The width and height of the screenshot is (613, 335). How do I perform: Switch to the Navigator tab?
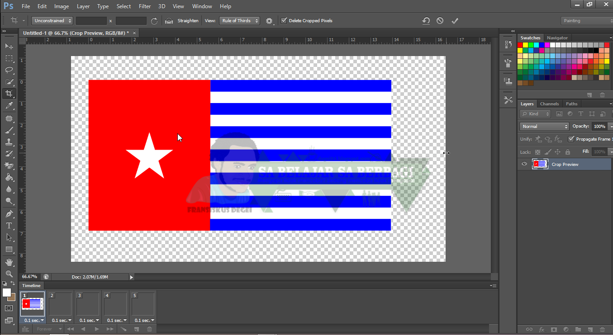[x=557, y=38]
